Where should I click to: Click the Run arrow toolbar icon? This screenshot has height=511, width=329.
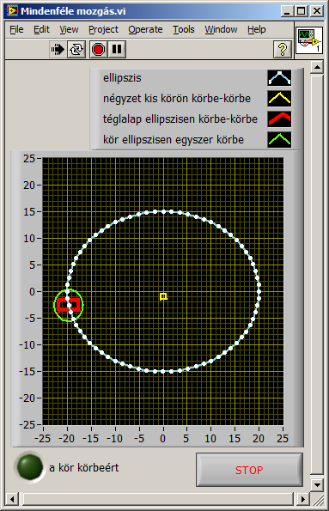[58, 50]
